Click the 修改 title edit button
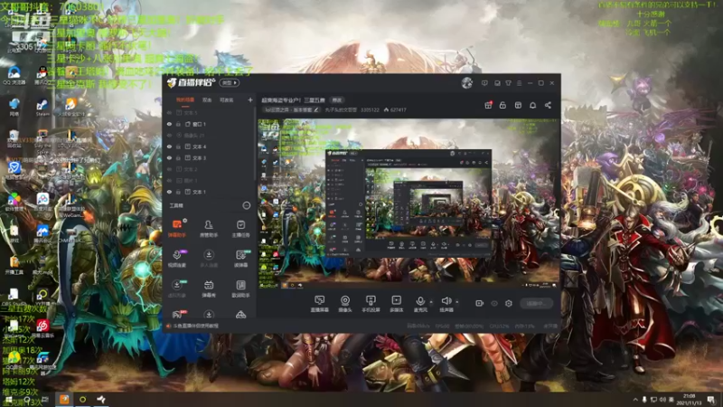Screen dimensions: 723x407 [x=337, y=100]
